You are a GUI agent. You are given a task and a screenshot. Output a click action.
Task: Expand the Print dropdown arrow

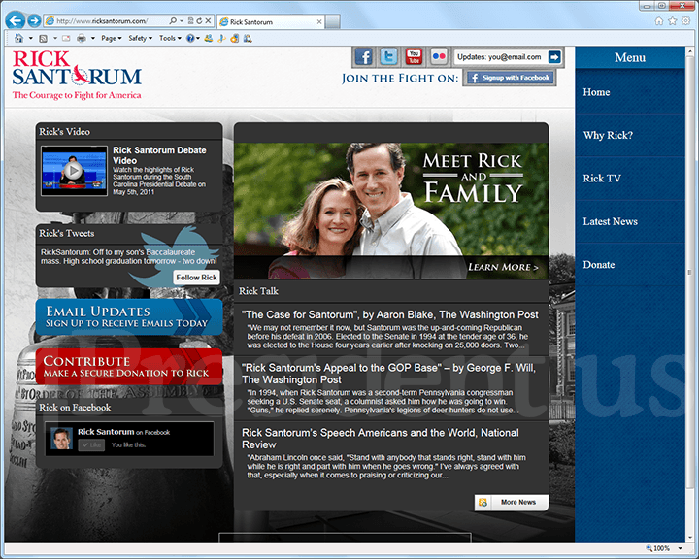click(x=93, y=39)
